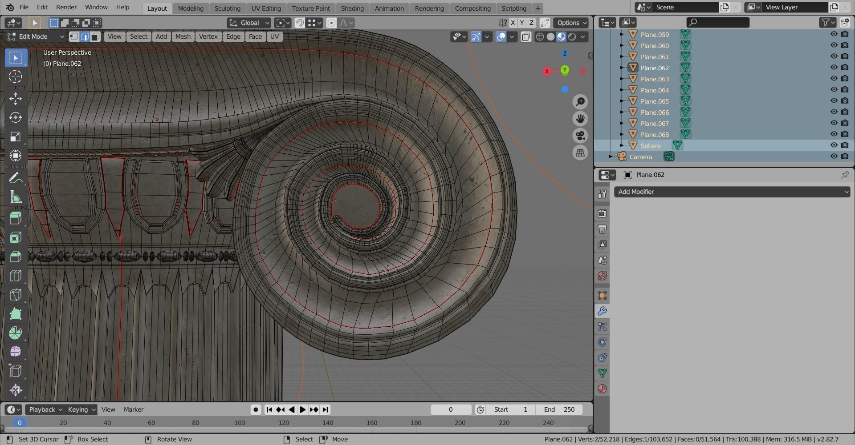Viewport: 855px width, 445px height.
Task: Select the Annotate tool
Action: [x=16, y=178]
